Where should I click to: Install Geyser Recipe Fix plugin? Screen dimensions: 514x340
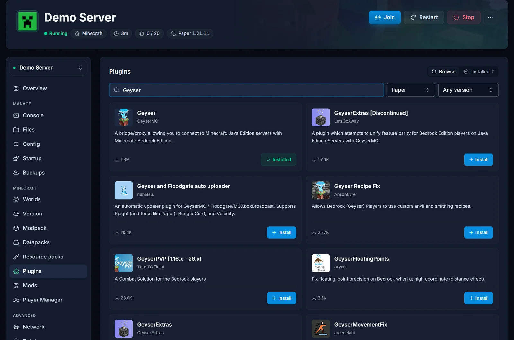478,232
